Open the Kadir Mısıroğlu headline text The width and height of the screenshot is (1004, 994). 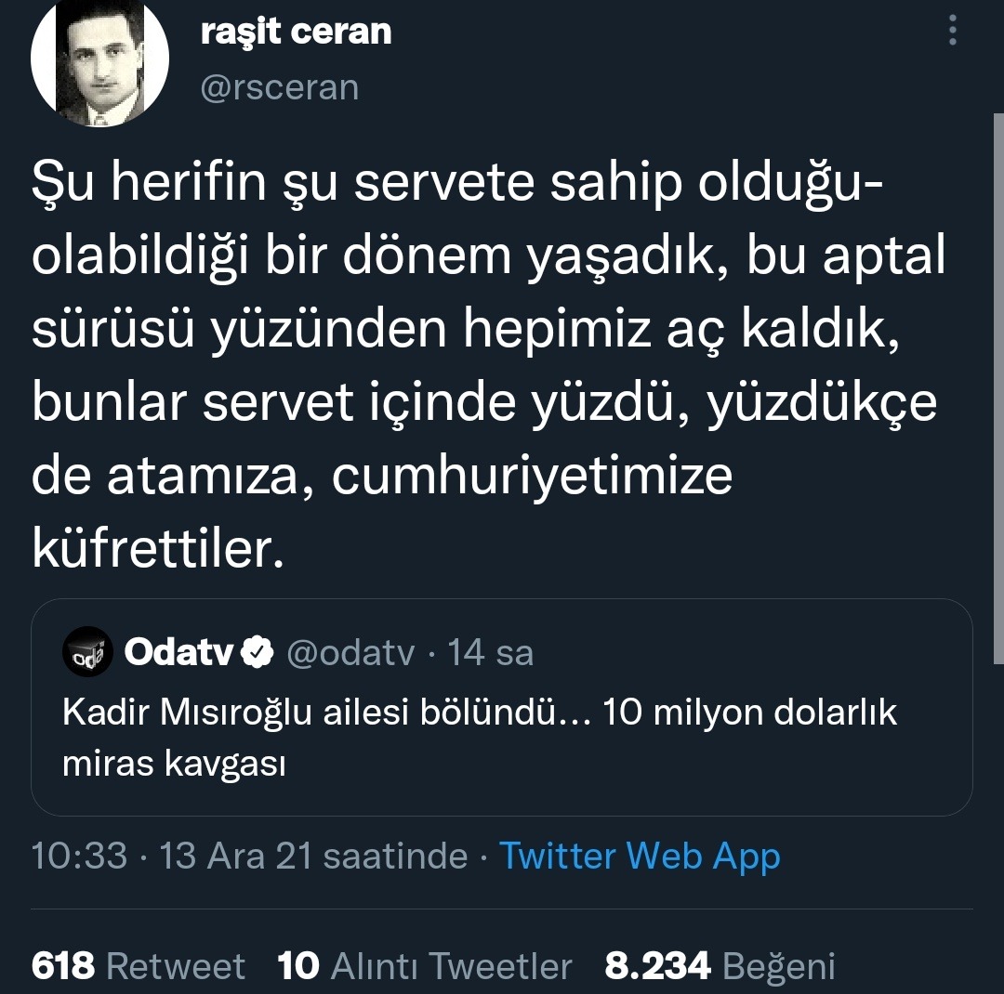coord(479,713)
